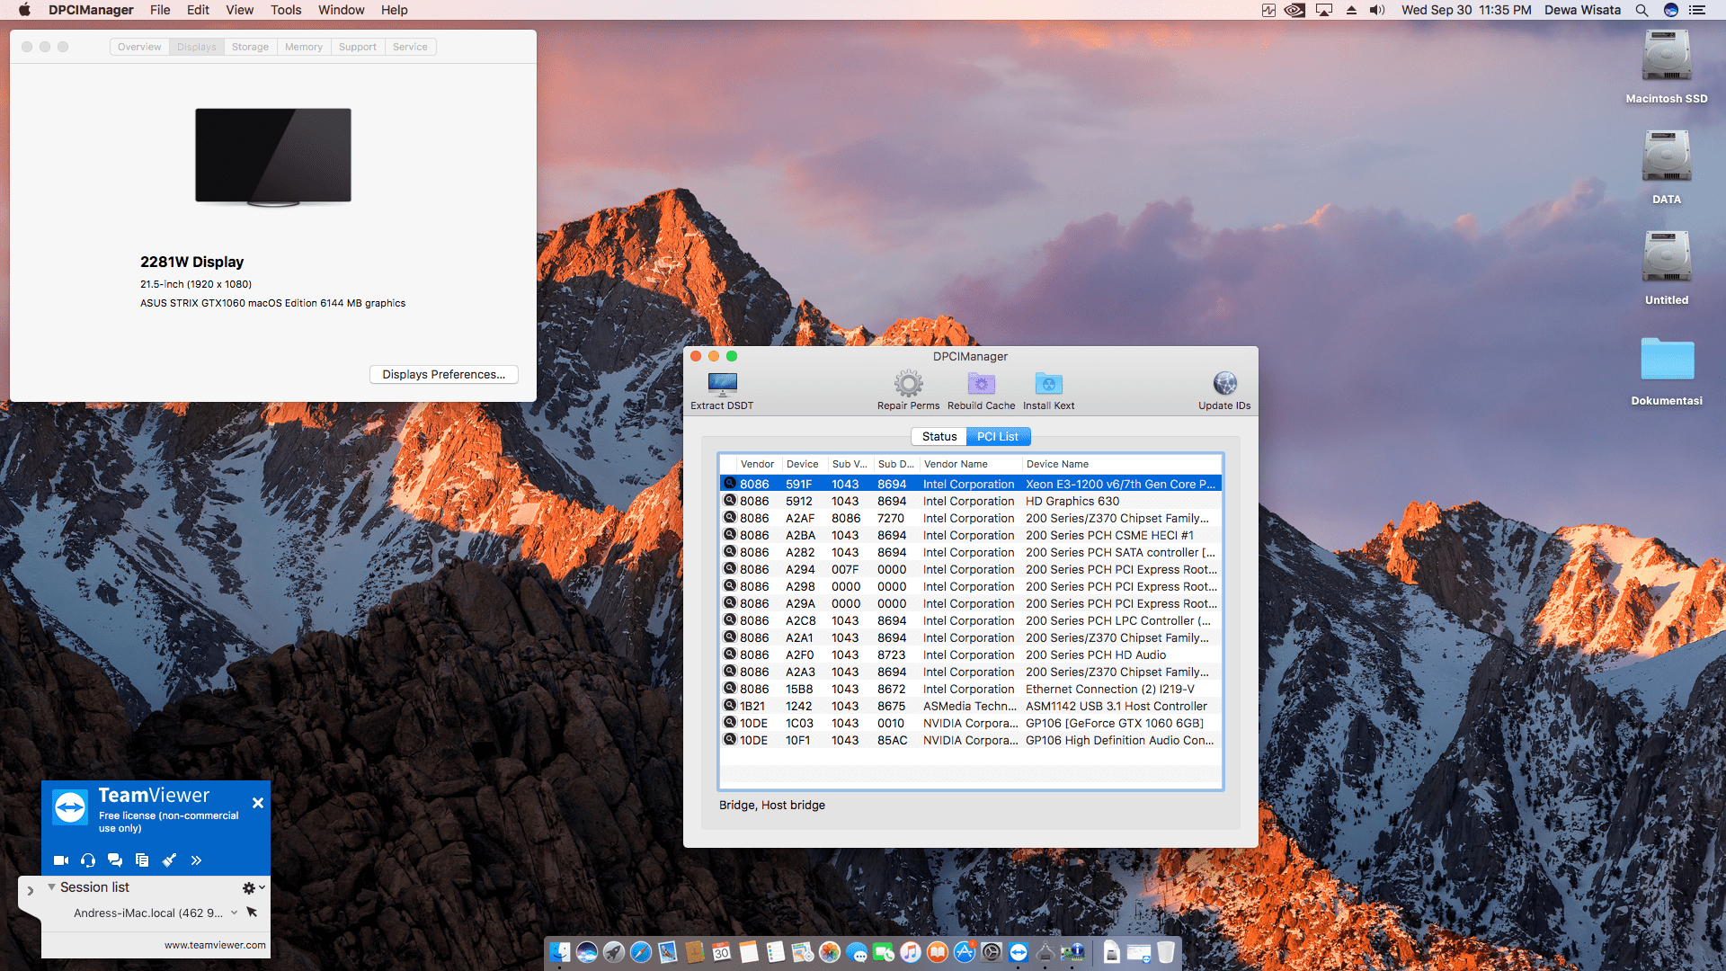Open the TeamViewer file transfer box icon

click(142, 860)
